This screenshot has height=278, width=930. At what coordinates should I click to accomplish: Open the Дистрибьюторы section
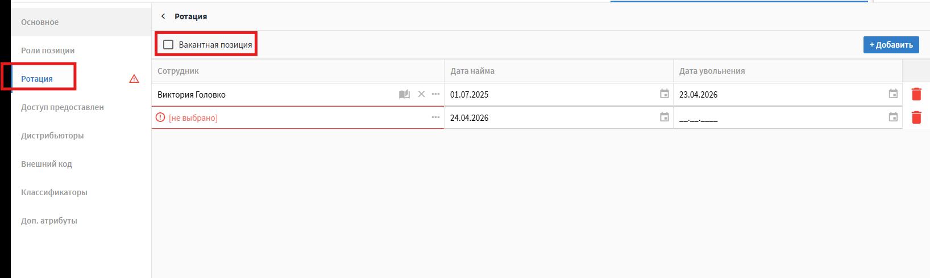[52, 136]
